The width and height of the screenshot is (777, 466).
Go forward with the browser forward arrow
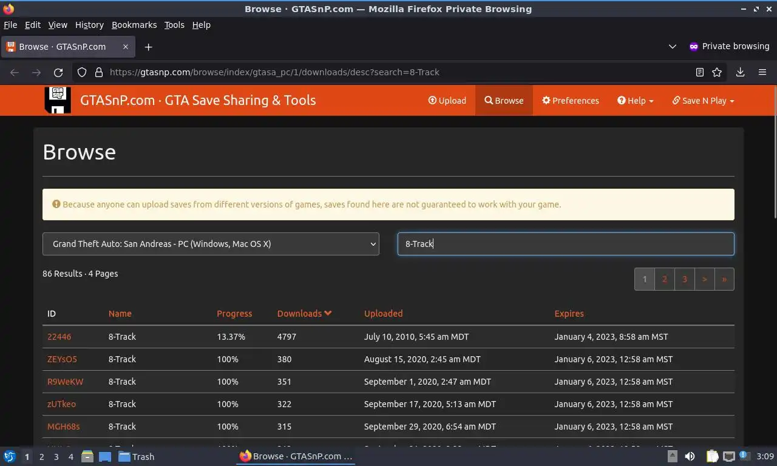click(36, 72)
